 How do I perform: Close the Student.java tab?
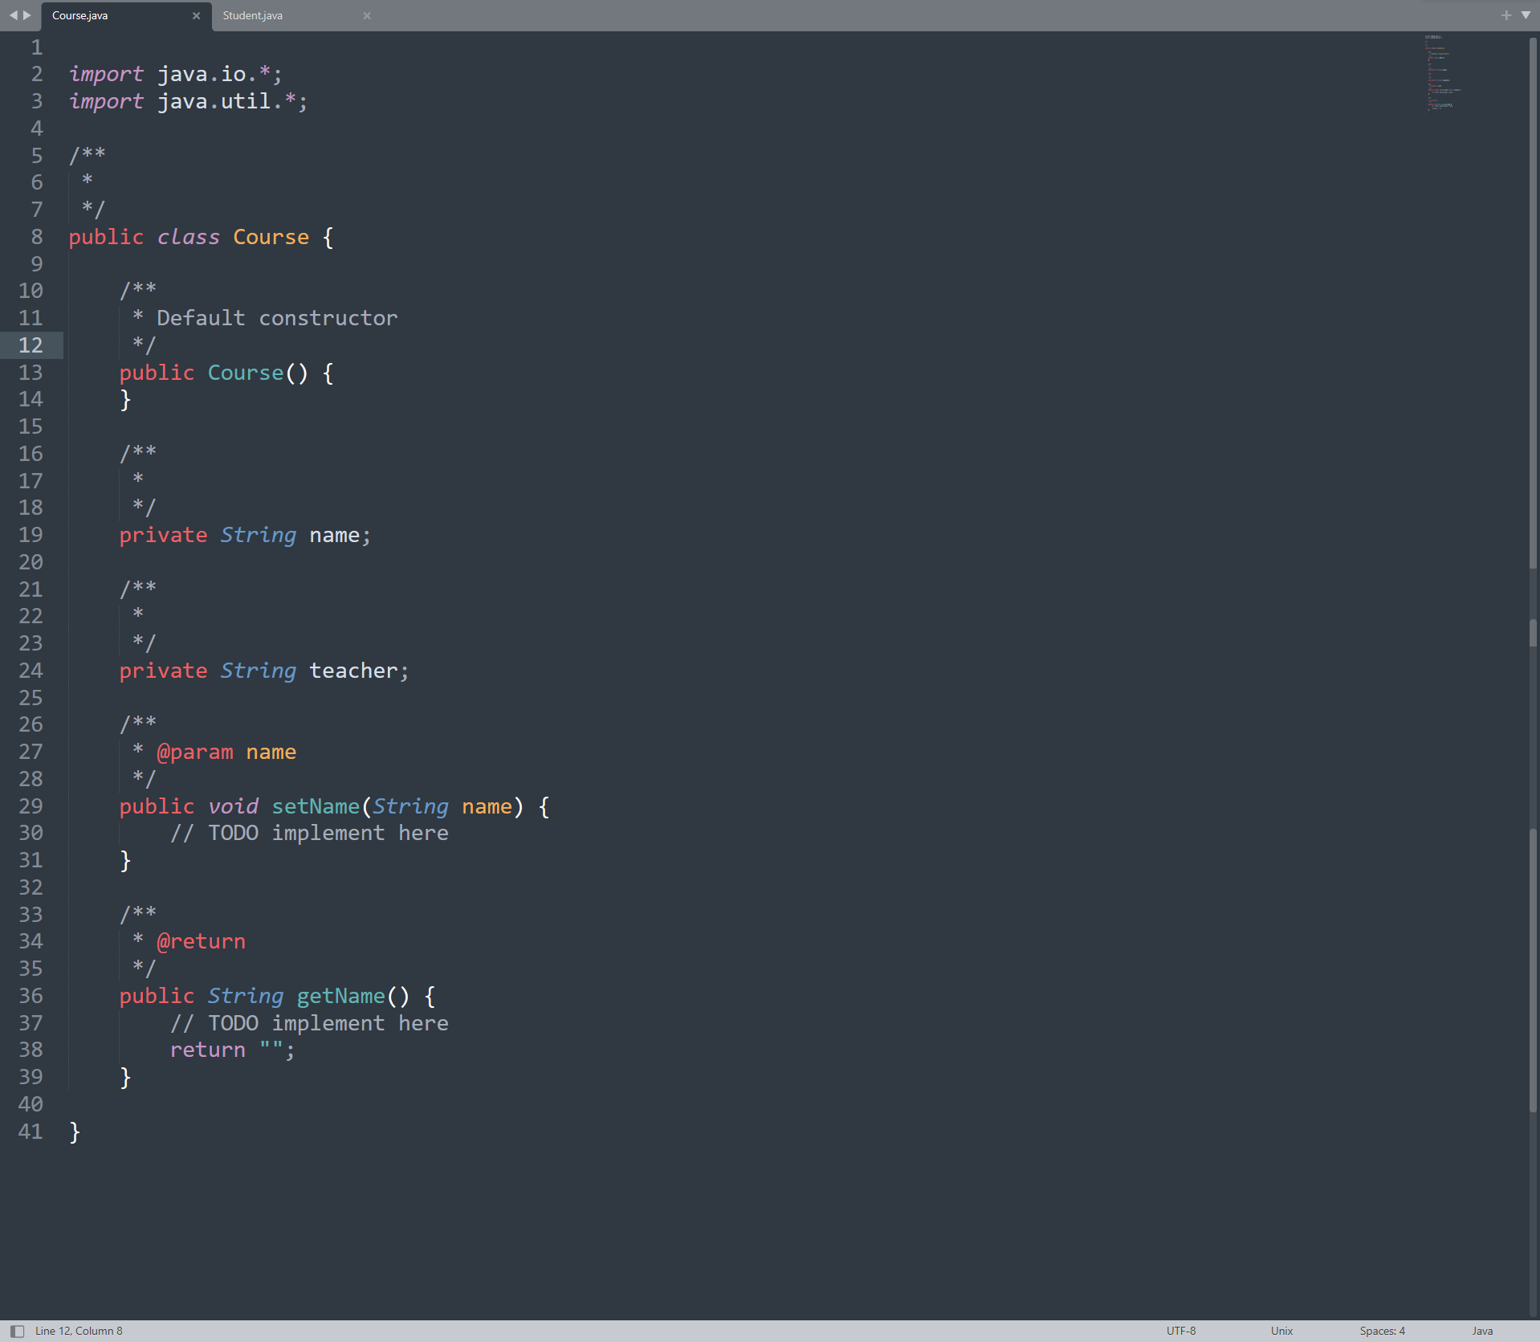click(x=367, y=15)
